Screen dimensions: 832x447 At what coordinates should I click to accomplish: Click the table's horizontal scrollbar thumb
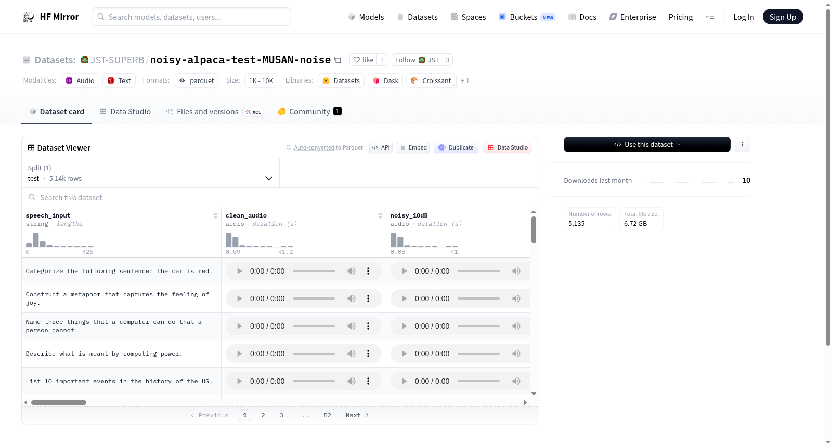pyautogui.click(x=59, y=402)
